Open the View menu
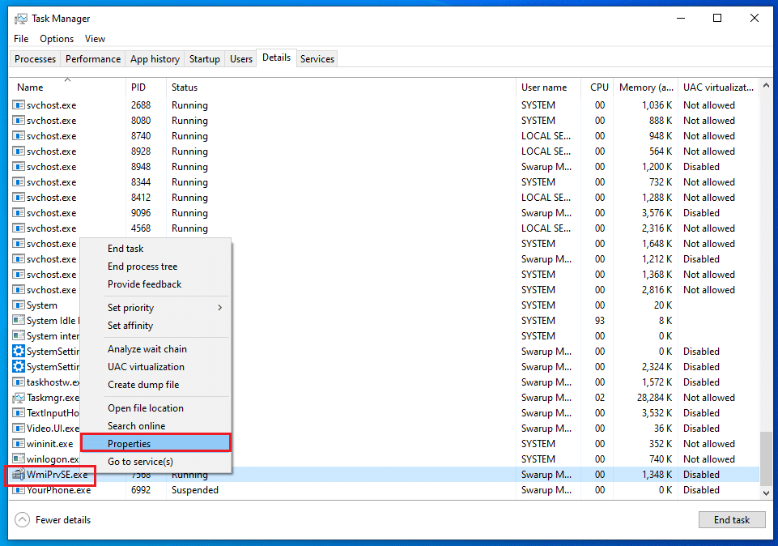The height and width of the screenshot is (546, 778). [95, 39]
